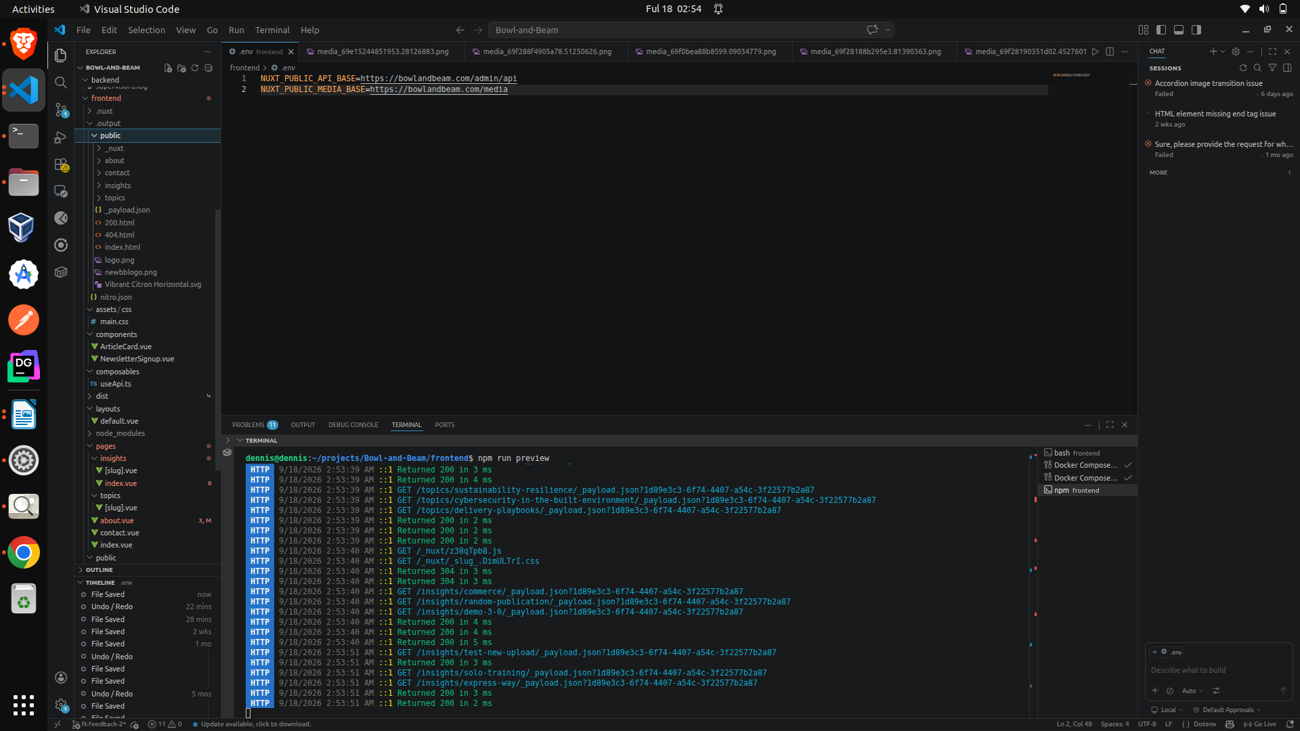1300x731 pixels.
Task: Open the Run and Debug view
Action: coord(61,137)
